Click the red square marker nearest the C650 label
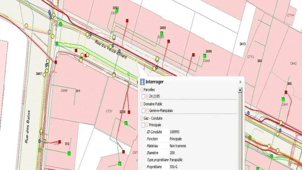Image resolution: width=302 pixels, height=170 pixels. tap(168, 41)
